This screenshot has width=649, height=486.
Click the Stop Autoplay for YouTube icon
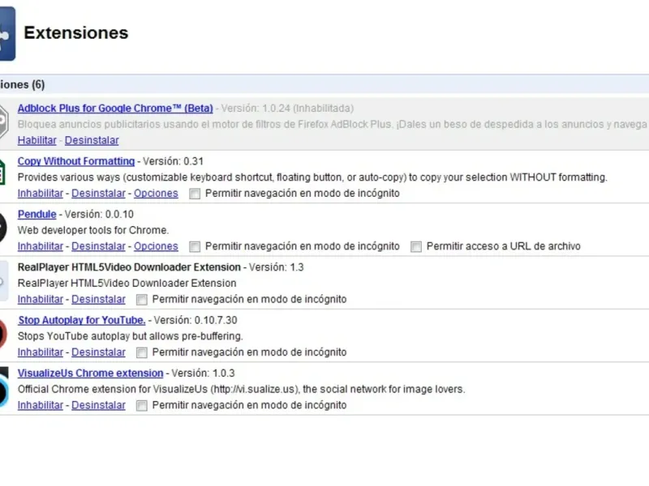point(3,334)
